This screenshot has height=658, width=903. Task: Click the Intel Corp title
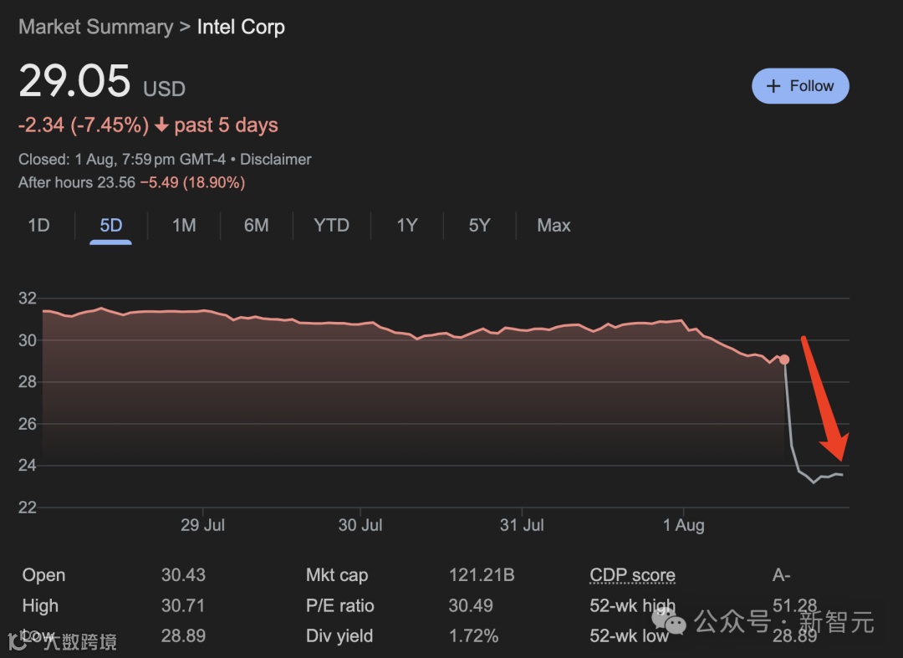241,27
